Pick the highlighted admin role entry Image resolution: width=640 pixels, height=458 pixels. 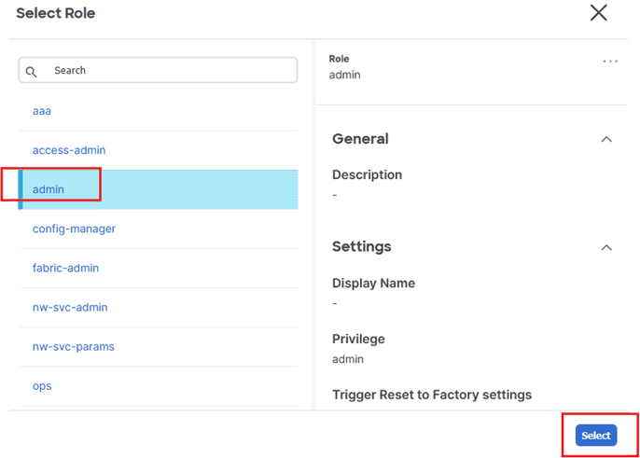[49, 189]
